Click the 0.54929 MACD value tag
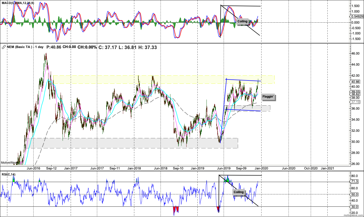Image resolution: width=364 pixels, height=217 pixels. pyautogui.click(x=356, y=17)
